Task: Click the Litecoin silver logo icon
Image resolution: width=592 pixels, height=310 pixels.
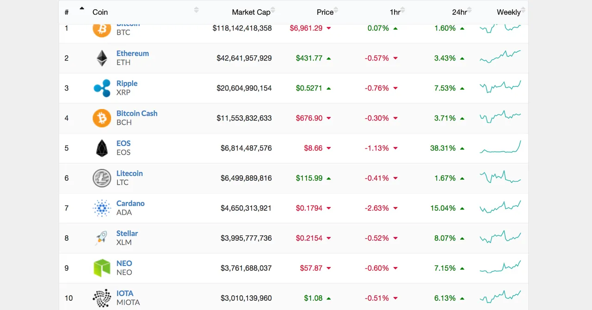Action: click(102, 178)
